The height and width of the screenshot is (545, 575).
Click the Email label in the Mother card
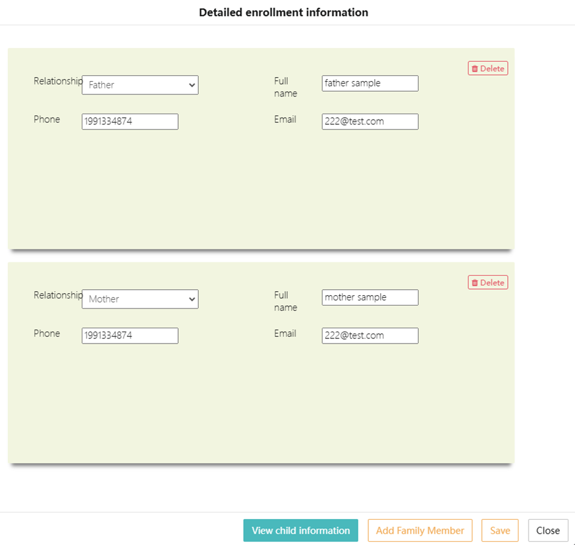pos(285,334)
